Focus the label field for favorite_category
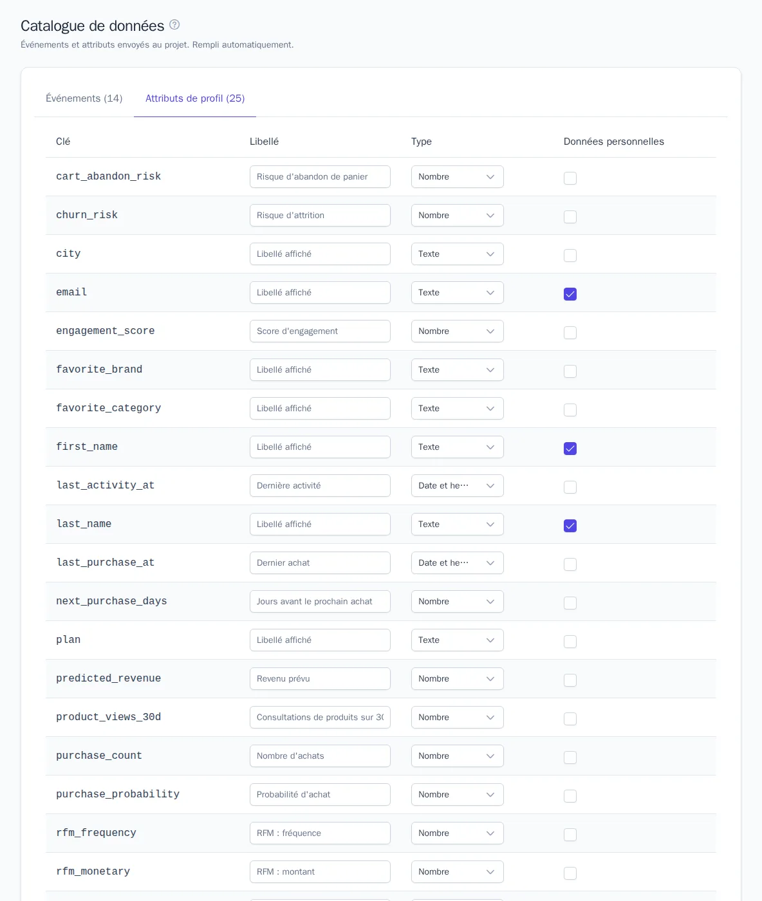This screenshot has height=901, width=762. (320, 409)
